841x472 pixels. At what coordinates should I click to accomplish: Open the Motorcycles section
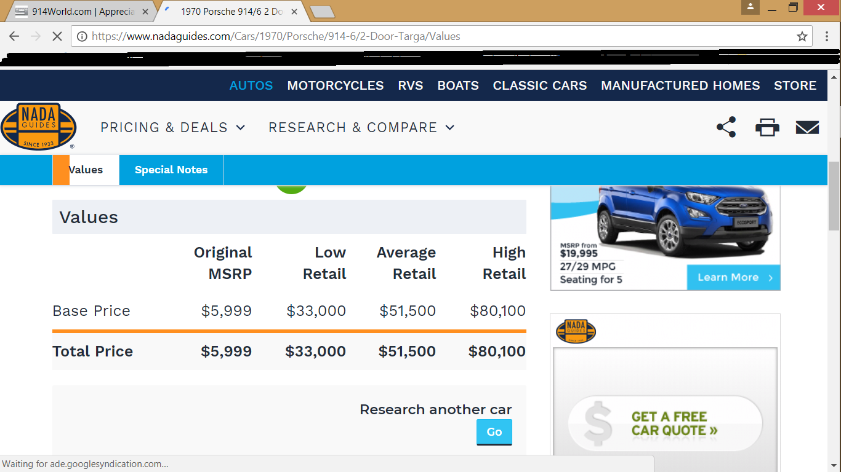pyautogui.click(x=335, y=85)
